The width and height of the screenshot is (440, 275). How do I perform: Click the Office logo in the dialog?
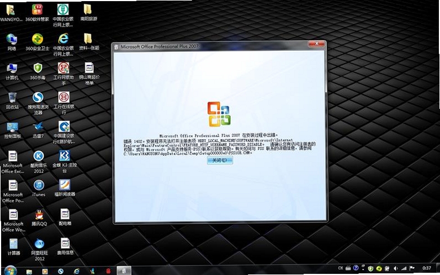219,114
